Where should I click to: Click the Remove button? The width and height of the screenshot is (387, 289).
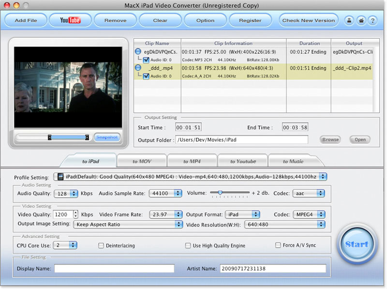pos(115,20)
